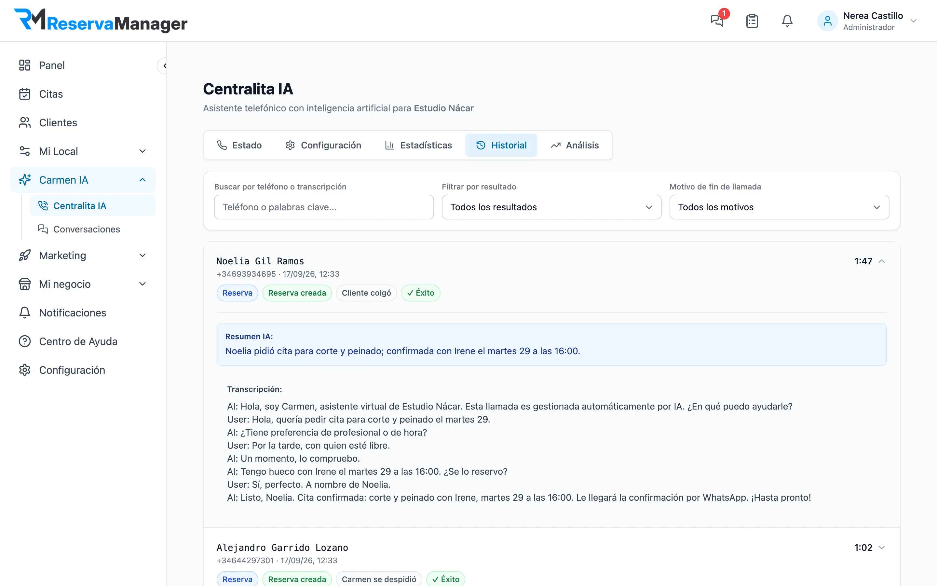Click the ReservaManager logo
Screen dimensions: 937x586
click(x=101, y=20)
